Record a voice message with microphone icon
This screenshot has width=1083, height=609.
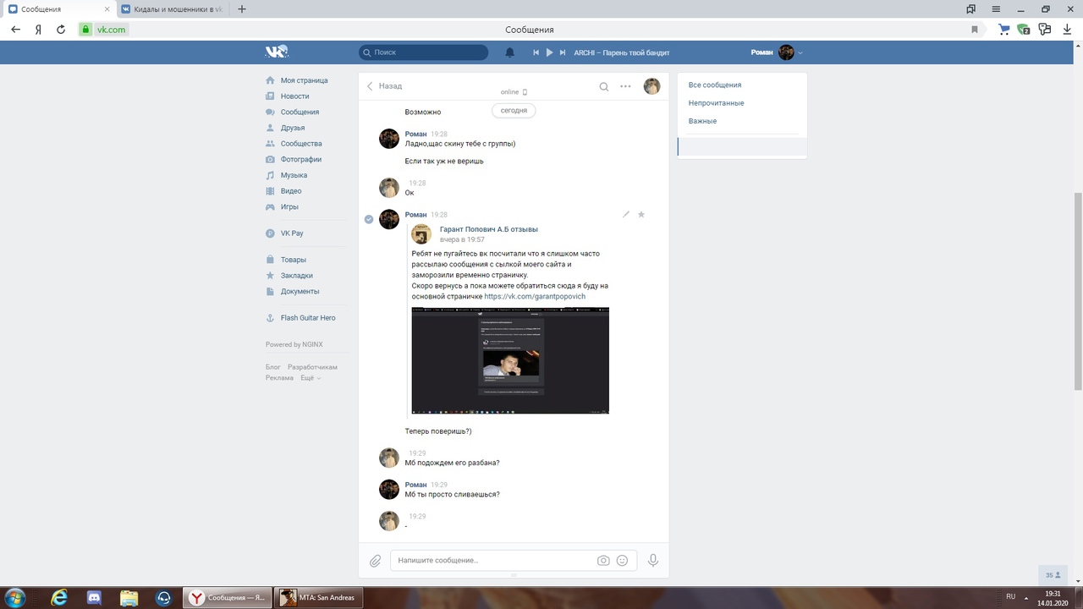tap(652, 560)
